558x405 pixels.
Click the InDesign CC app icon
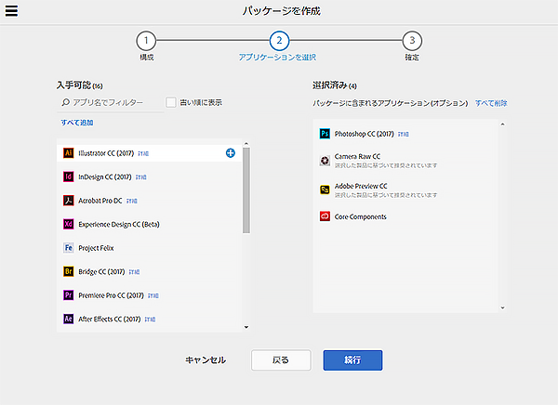coord(68,176)
